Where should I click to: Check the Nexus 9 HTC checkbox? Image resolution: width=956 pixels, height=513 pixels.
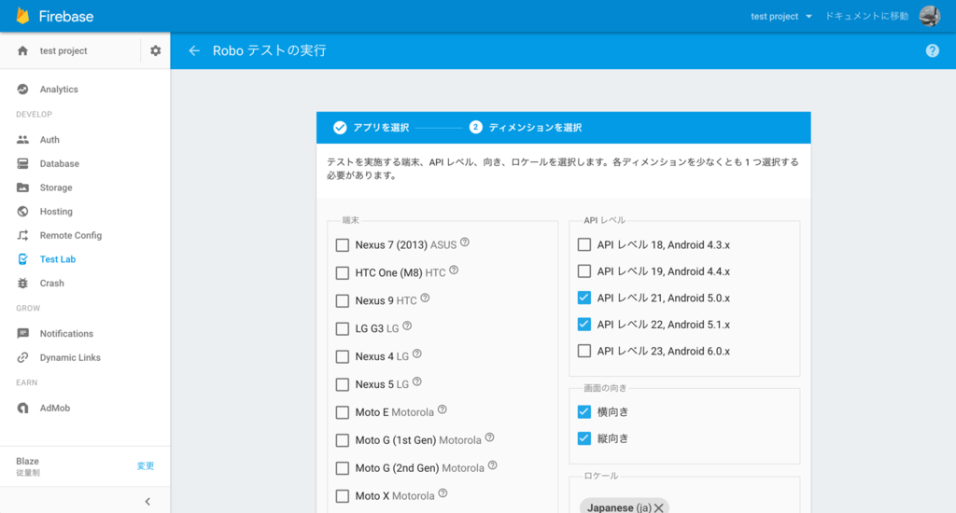[x=343, y=301]
